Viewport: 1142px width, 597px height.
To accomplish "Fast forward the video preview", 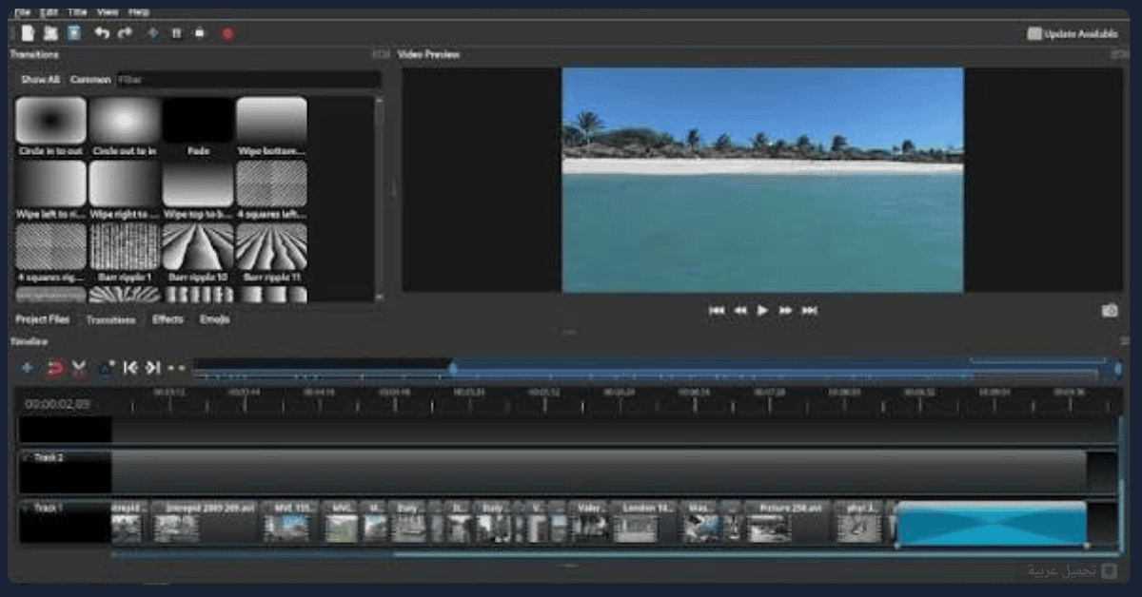I will (786, 311).
